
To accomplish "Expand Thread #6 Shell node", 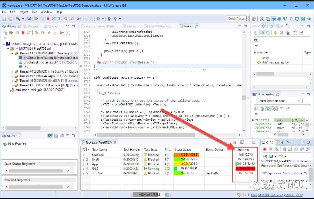I will pyautogui.click(x=12, y=81).
